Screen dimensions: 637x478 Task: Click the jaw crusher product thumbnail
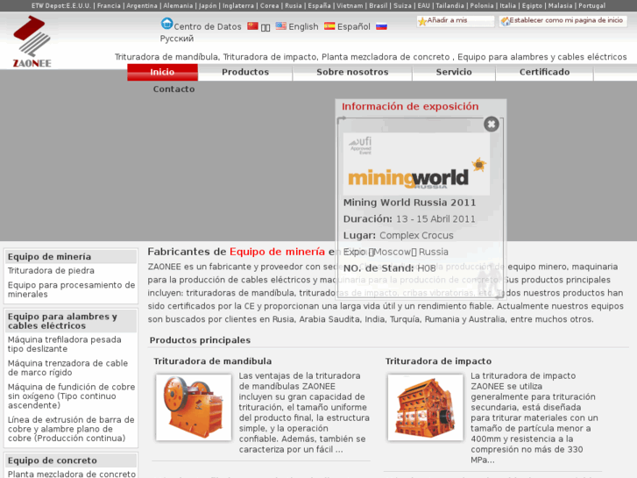[x=194, y=407]
